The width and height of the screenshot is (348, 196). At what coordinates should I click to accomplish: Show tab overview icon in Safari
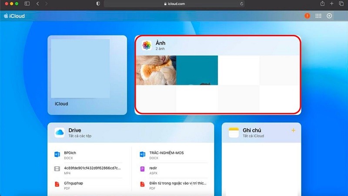coord(341,3)
